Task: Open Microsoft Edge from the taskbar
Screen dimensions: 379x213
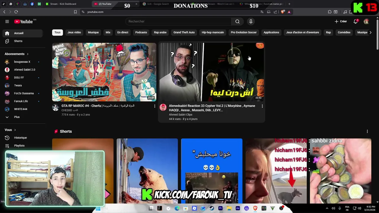Action: [177, 208]
